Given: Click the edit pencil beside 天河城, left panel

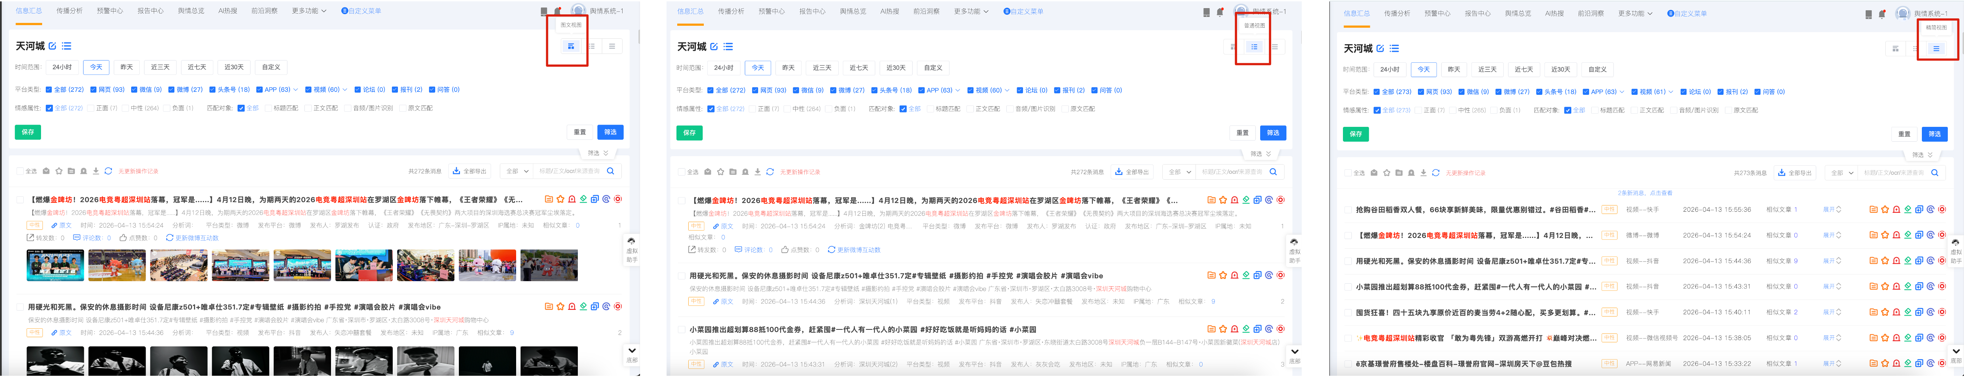Looking at the screenshot, I should pyautogui.click(x=52, y=46).
